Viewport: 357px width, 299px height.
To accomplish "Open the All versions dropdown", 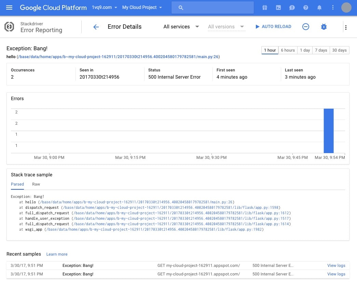I will [x=226, y=27].
